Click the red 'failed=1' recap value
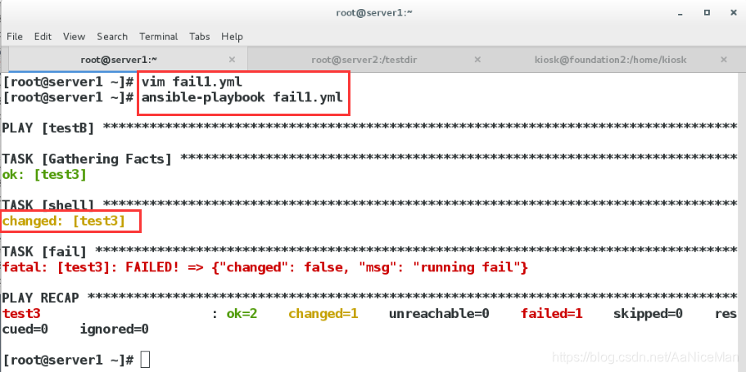Image resolution: width=746 pixels, height=372 pixels. [x=551, y=314]
